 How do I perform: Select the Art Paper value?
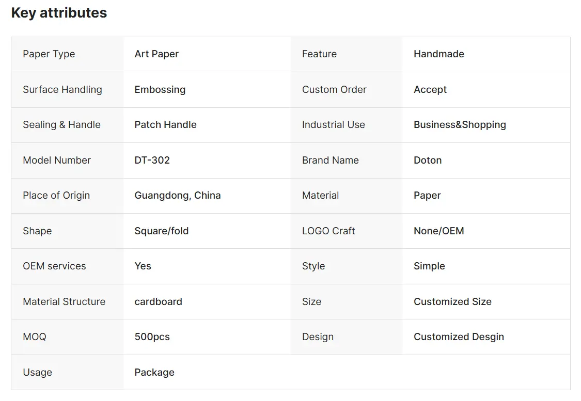[156, 54]
